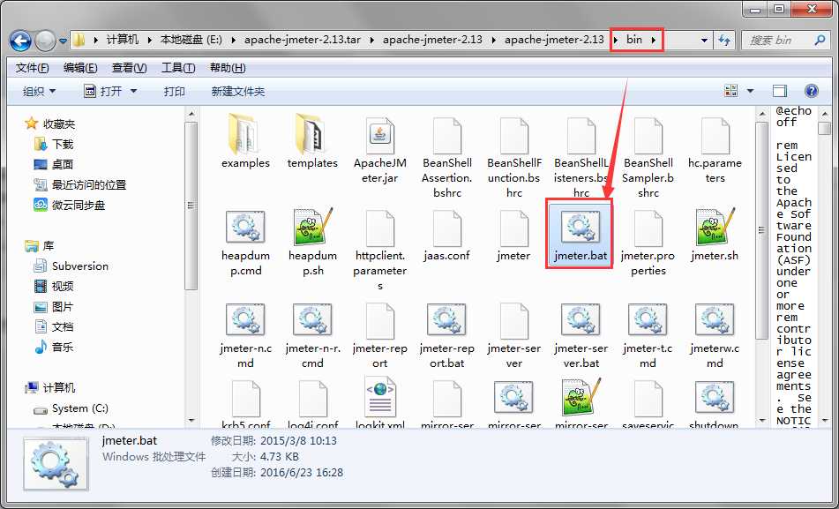Toggle the preview pane button
Screen dimensions: 839x509
[780, 91]
